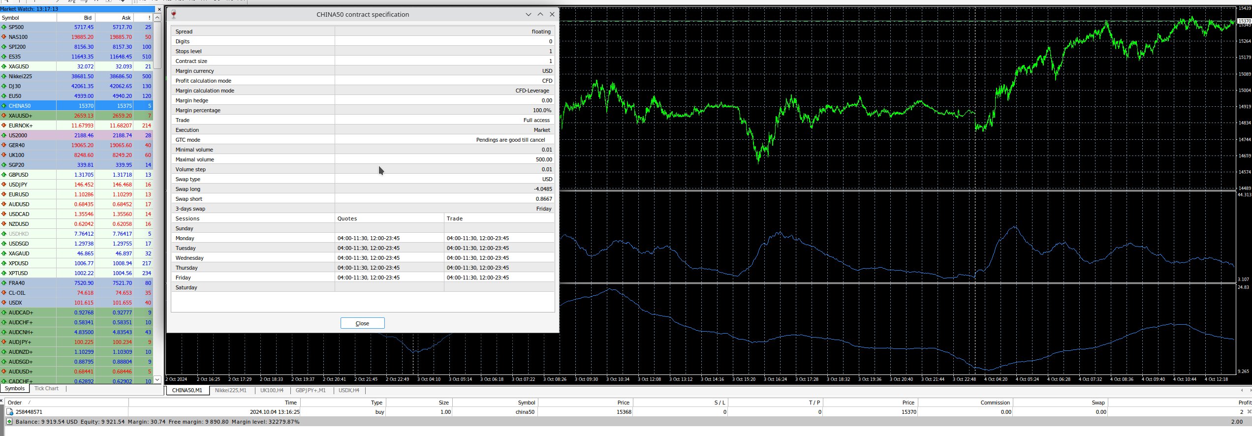Click the GTC mode row in the dialog
The height and width of the screenshot is (436, 1252).
363,140
